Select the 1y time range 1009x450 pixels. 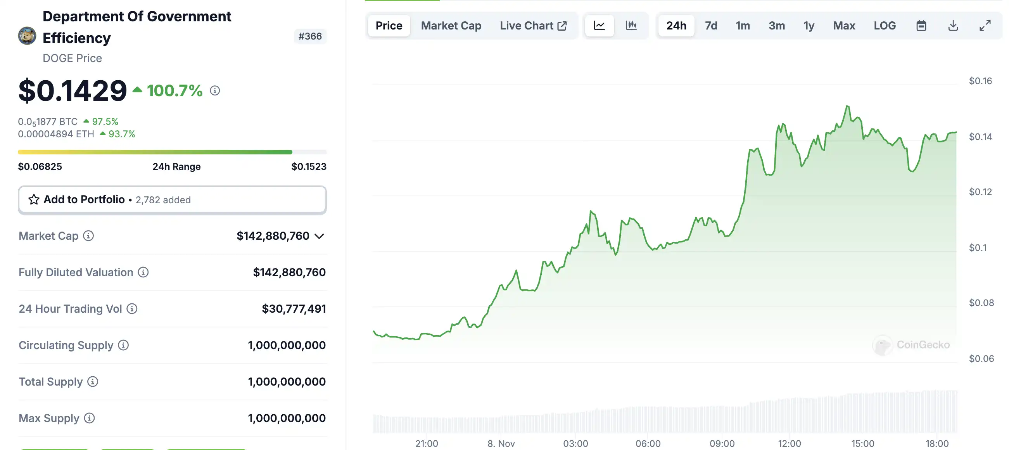point(809,26)
